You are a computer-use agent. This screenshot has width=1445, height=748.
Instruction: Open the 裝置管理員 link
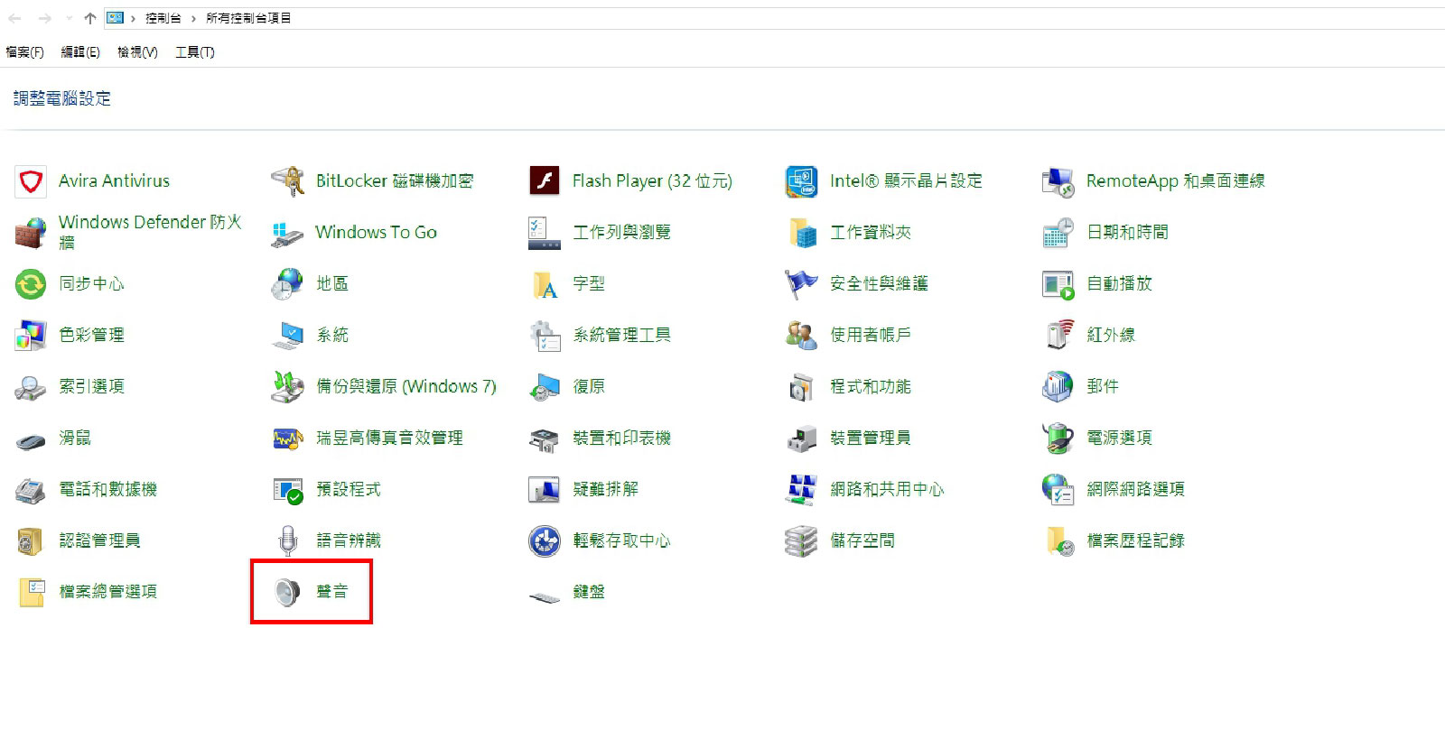click(x=871, y=438)
